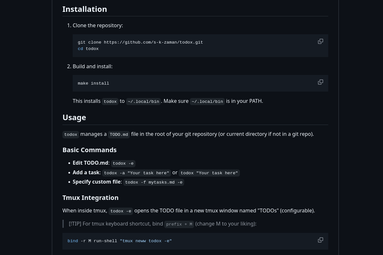Click the 'Edit TODO.md' bold label
Image resolution: width=383 pixels, height=255 pixels.
tap(90, 163)
